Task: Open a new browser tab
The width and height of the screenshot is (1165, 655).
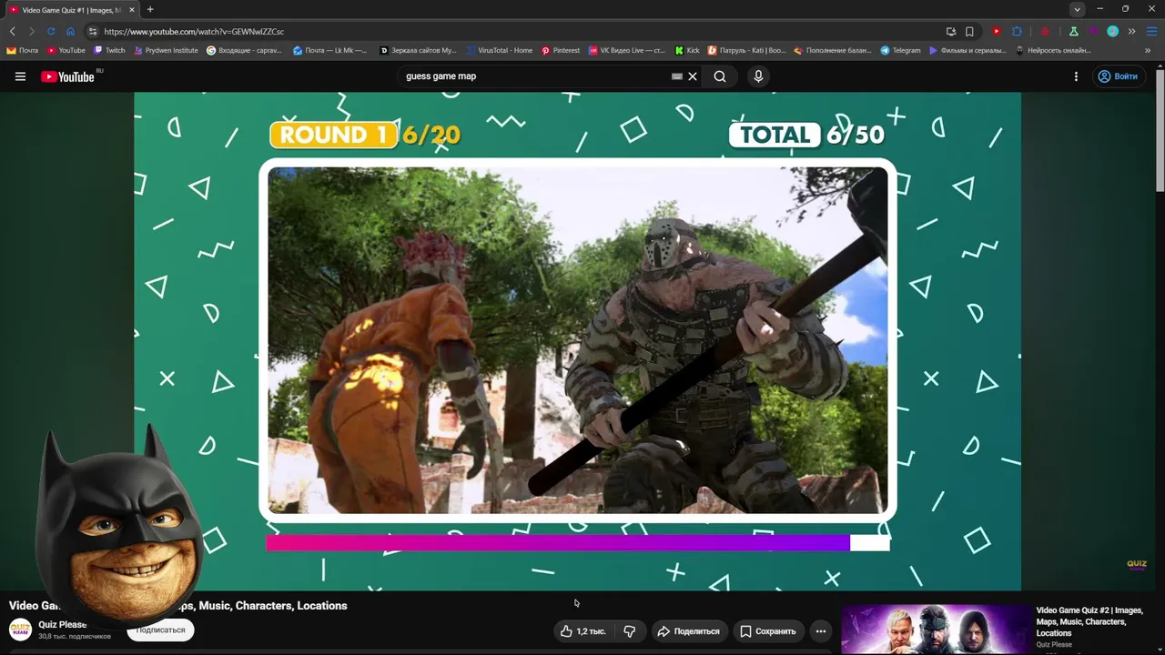Action: tap(150, 9)
